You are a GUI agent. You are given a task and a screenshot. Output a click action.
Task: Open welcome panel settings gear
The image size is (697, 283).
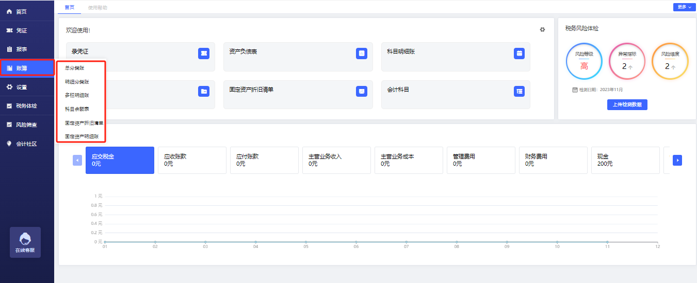click(x=542, y=30)
